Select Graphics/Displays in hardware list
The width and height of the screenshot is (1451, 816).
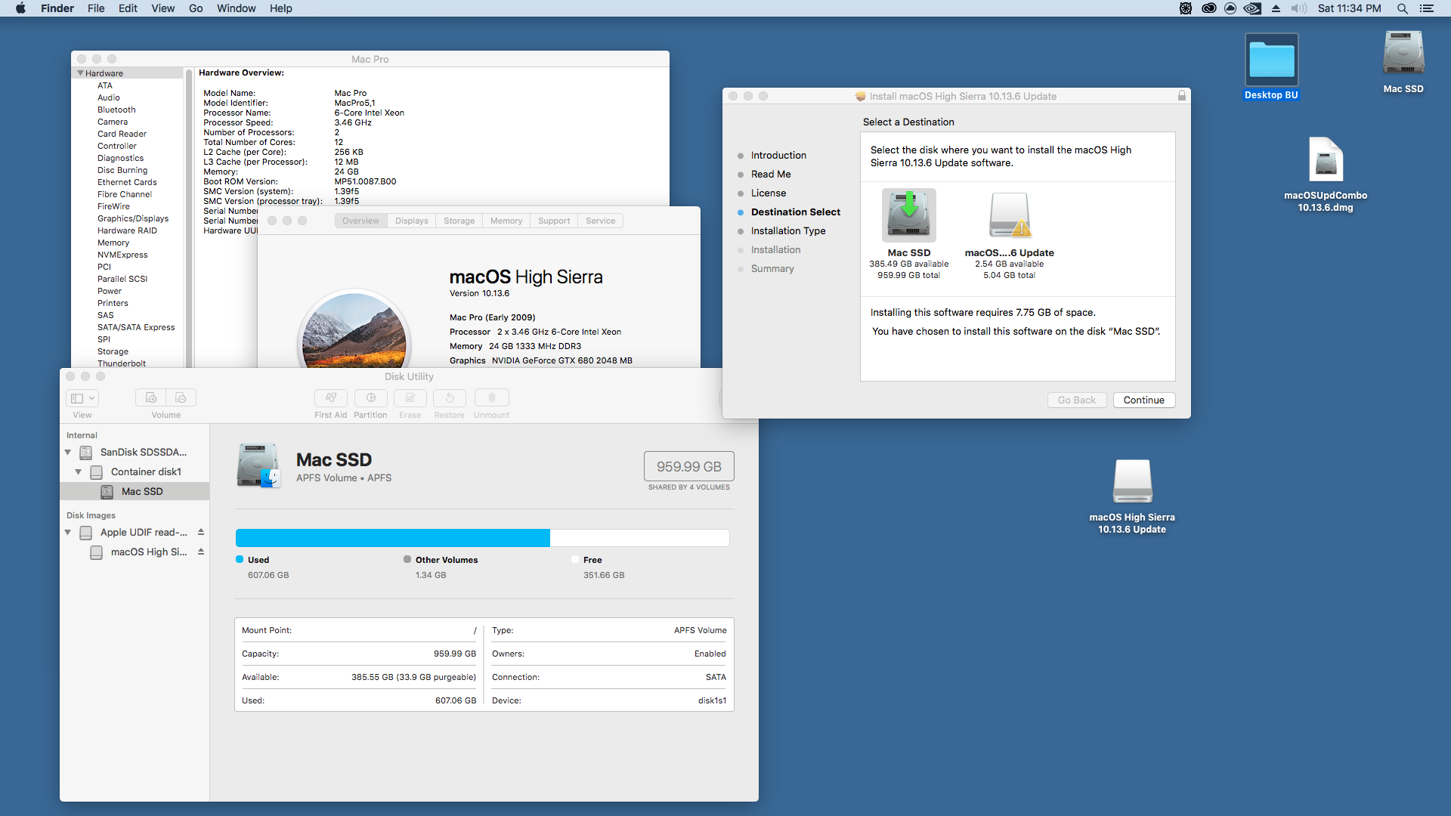click(133, 218)
